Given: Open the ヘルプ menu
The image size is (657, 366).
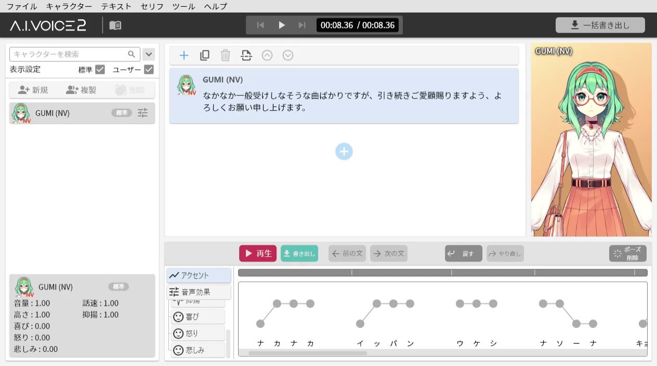Looking at the screenshot, I should pos(215,7).
